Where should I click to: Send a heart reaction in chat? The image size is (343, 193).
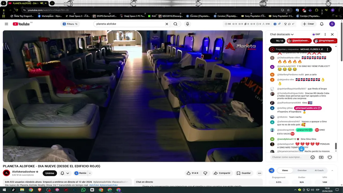[x=330, y=157]
